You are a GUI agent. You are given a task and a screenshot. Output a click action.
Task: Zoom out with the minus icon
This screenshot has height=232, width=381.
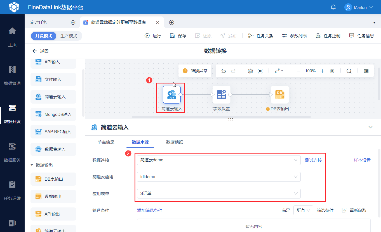point(298,71)
